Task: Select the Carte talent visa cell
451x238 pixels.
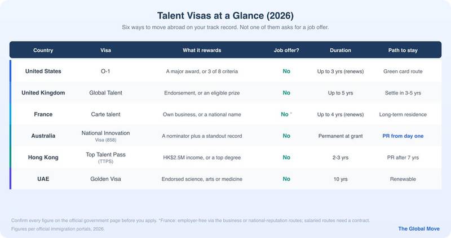Action: coord(105,114)
